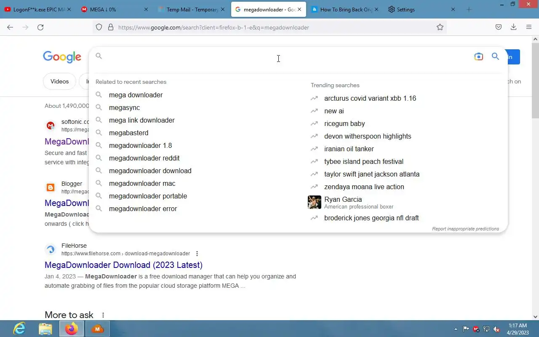Click the padlock site security icon
This screenshot has width=539, height=337.
click(x=111, y=27)
